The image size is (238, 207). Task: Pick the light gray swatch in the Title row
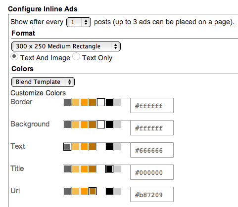coord(118,169)
